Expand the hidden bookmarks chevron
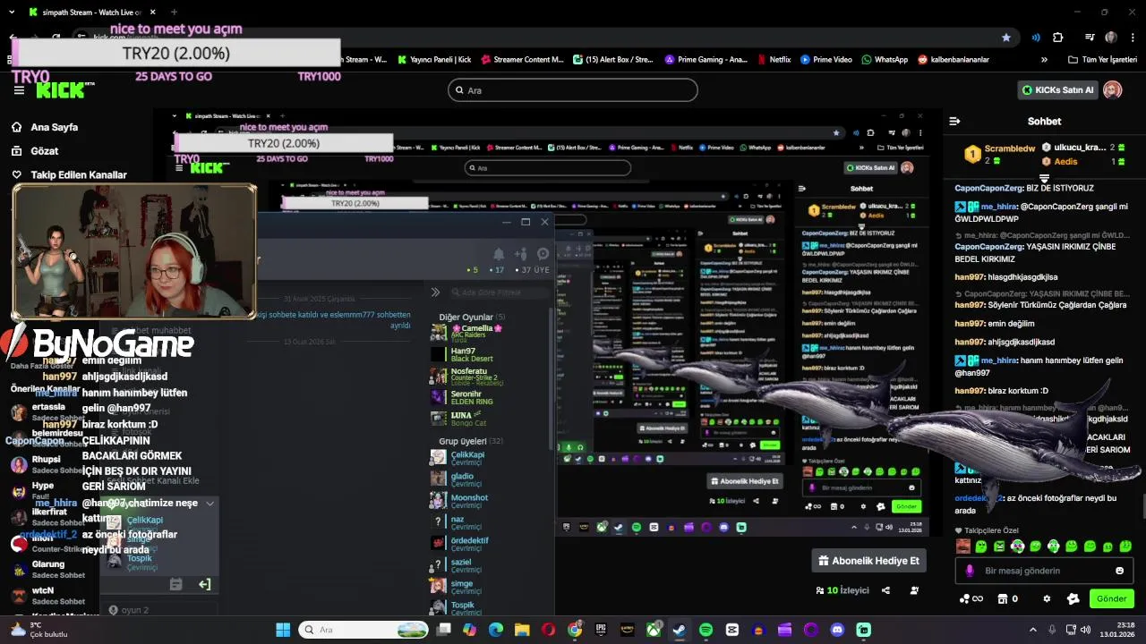1146x644 pixels. (1044, 60)
